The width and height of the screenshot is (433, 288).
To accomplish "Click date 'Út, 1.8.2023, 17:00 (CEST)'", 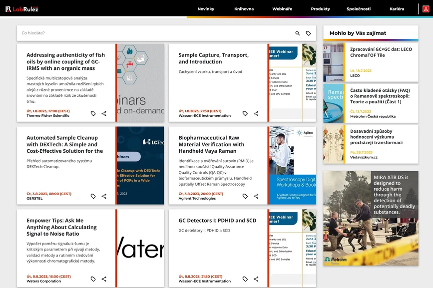I will 48,111.
